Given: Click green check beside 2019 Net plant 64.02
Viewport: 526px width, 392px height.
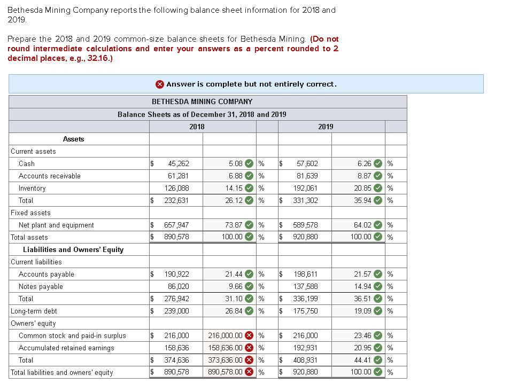Looking at the screenshot, I should tap(378, 225).
